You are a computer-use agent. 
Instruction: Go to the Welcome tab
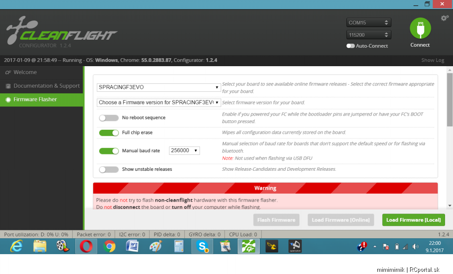coord(42,72)
